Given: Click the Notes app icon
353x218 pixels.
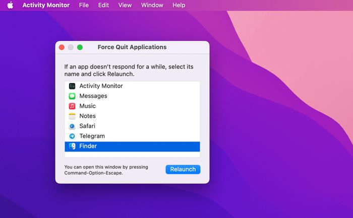Looking at the screenshot, I should point(72,116).
